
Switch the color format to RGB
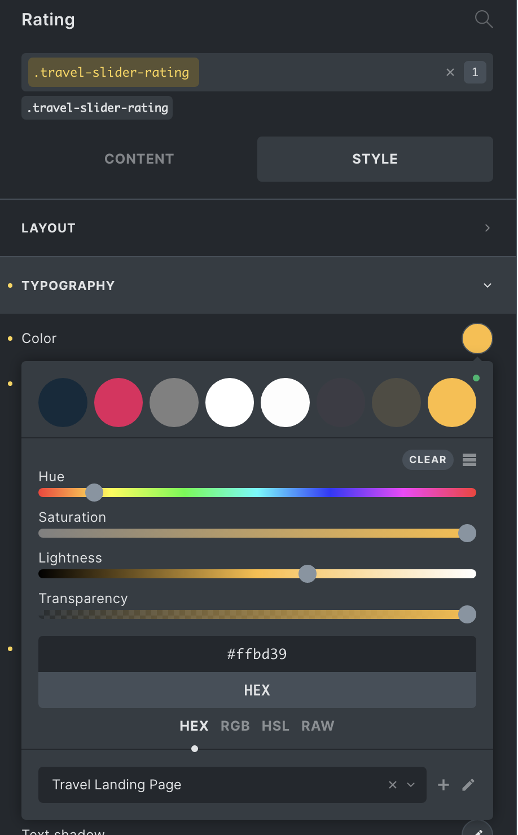point(235,726)
